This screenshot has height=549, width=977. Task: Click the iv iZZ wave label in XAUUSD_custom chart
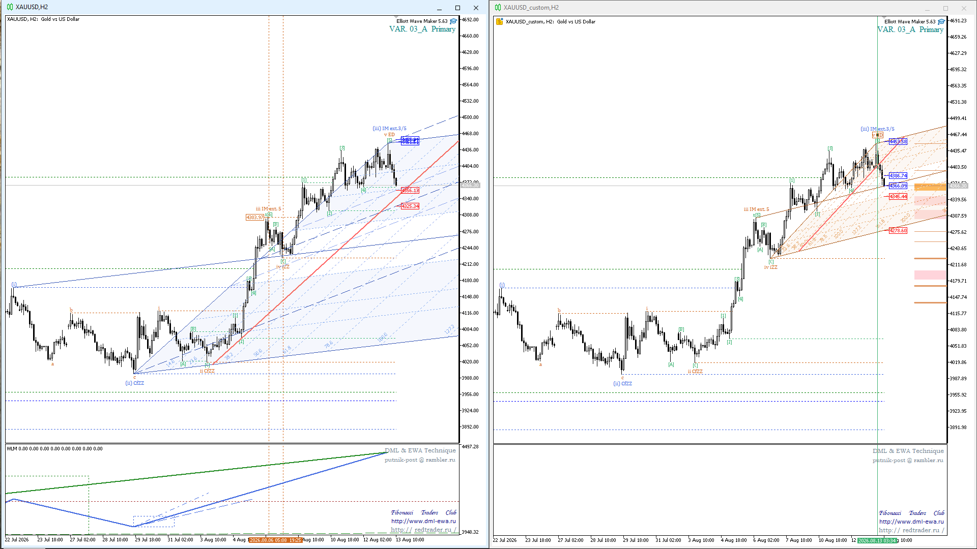[x=770, y=267]
